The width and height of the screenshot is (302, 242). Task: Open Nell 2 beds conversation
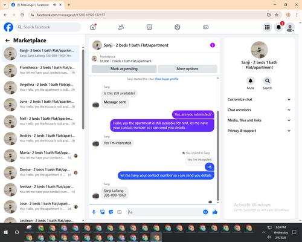pos(40,122)
